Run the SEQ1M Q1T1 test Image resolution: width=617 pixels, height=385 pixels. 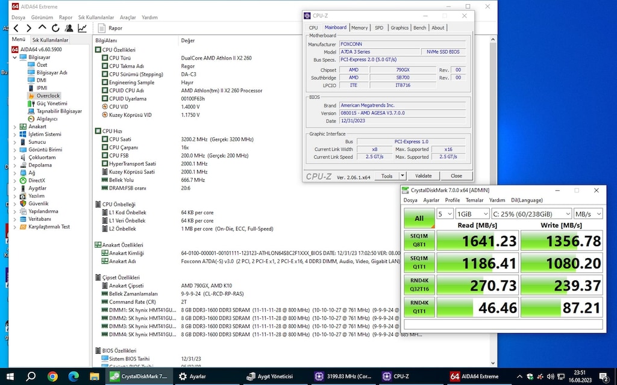[419, 262]
